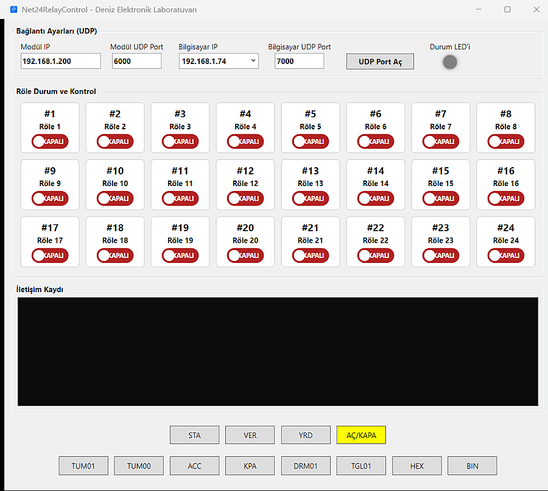Click the TUM00 button

(x=139, y=466)
